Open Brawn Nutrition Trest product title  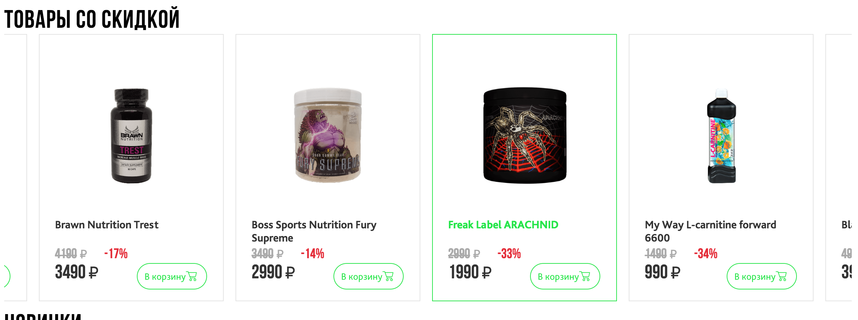coord(107,225)
